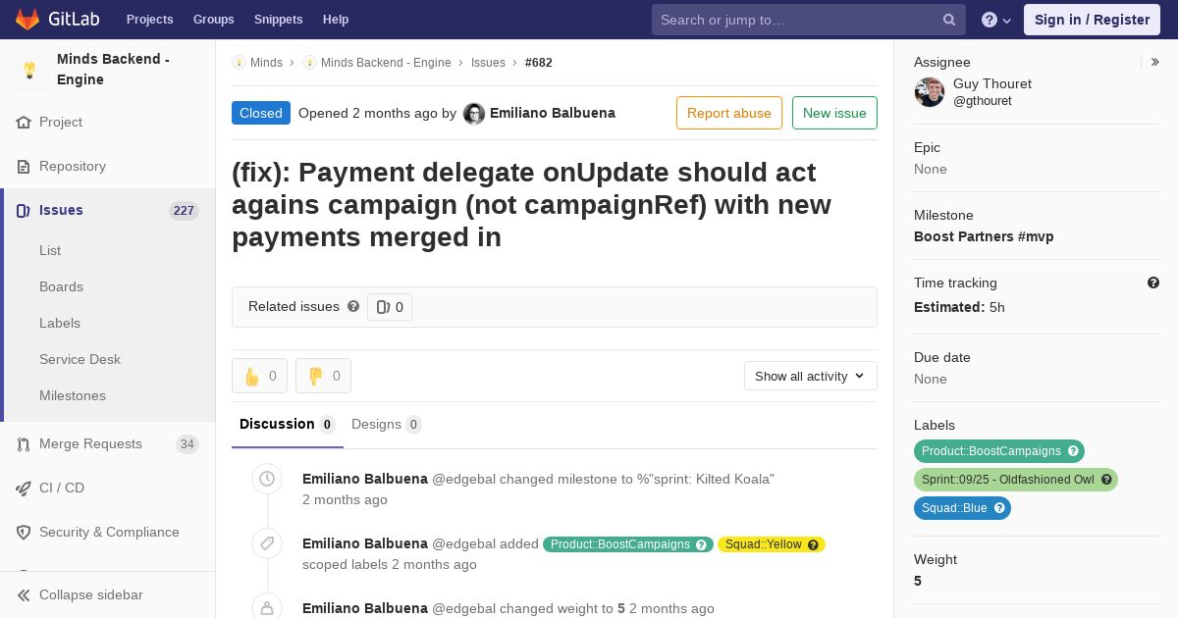Open the Minds Backend - Engine breadcrumb link
The height and width of the screenshot is (618, 1178).
point(386,63)
